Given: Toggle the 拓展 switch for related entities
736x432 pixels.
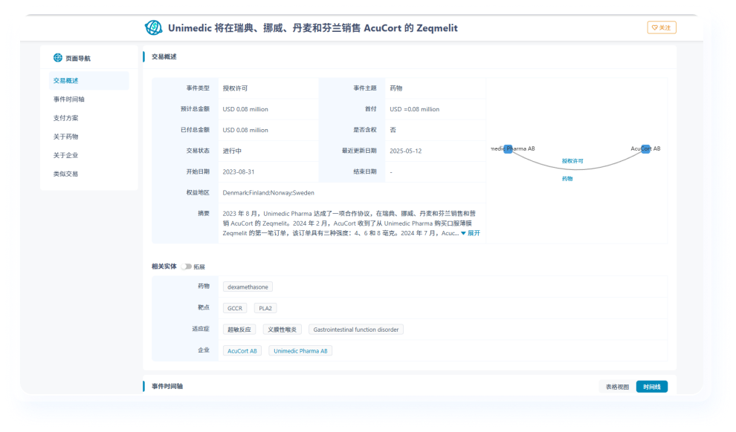Looking at the screenshot, I should point(187,266).
